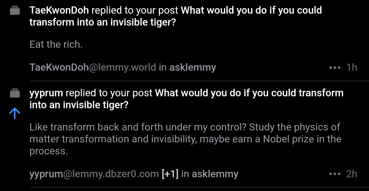Viewport: 369px width, 191px height.
Task: Visit the TaeKwonDoh@lemmy.world user link
Action: point(93,68)
